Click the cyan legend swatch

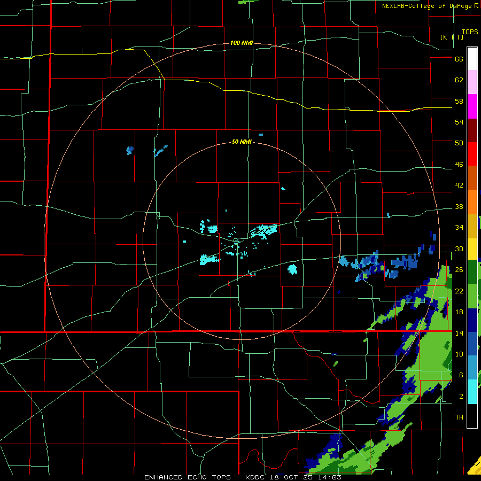pyautogui.click(x=472, y=392)
